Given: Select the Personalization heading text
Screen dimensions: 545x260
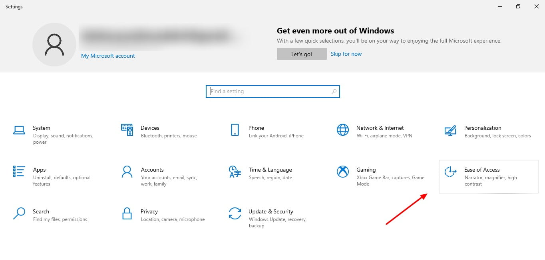Looking at the screenshot, I should tap(483, 128).
